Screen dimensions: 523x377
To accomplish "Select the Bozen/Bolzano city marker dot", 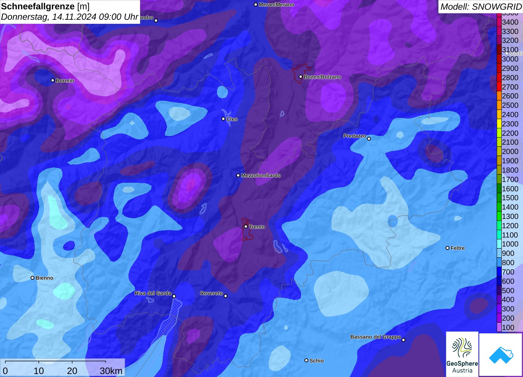I will tap(301, 77).
